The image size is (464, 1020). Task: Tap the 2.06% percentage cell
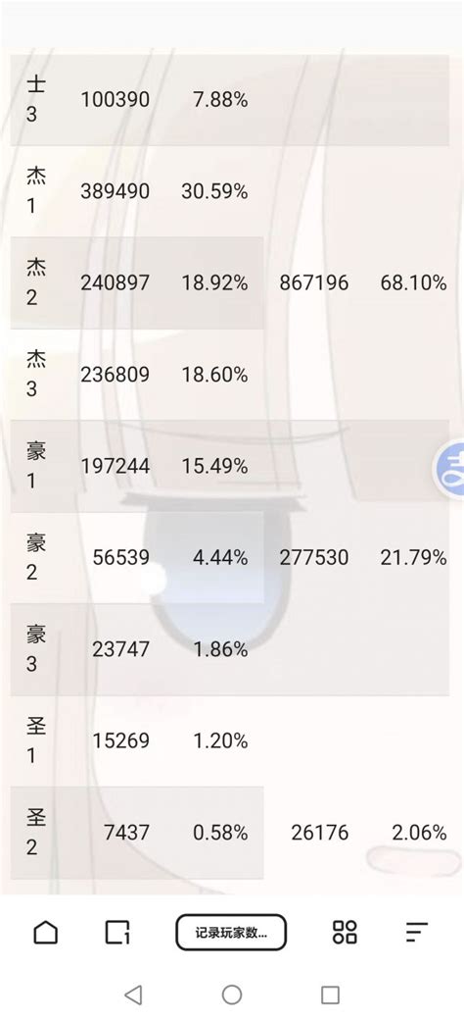click(419, 832)
